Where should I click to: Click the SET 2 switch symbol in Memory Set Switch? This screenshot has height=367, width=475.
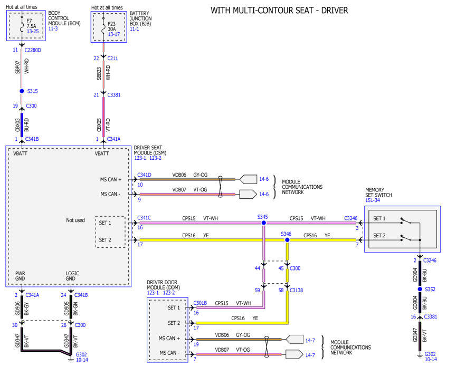[x=406, y=238]
